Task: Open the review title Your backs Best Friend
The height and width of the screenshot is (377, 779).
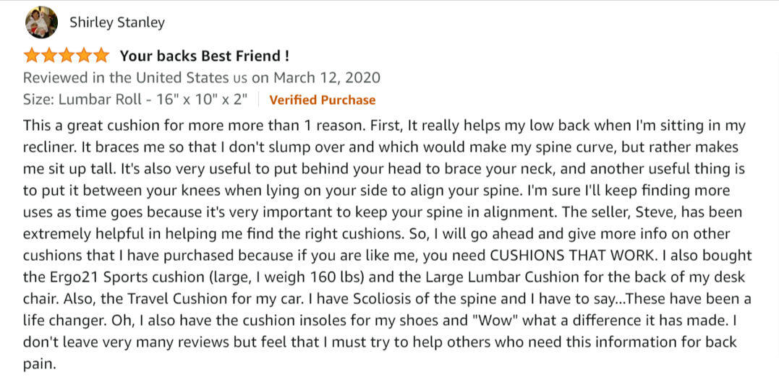Action: [204, 56]
